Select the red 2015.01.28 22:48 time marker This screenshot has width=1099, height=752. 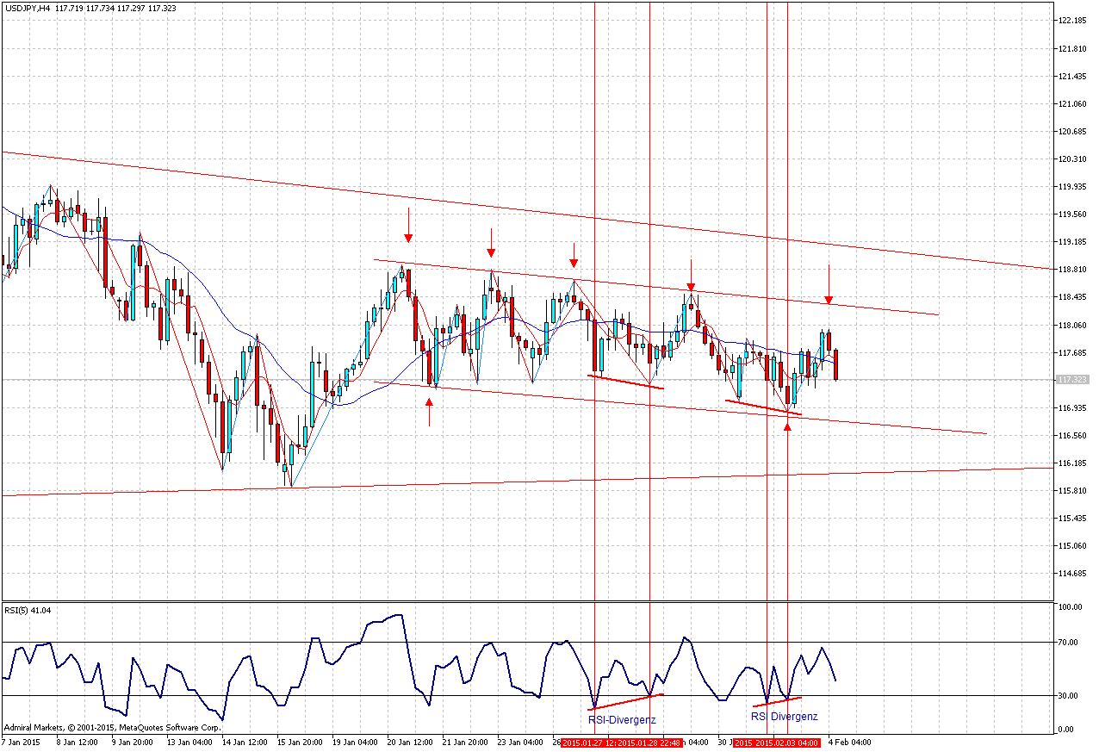[x=650, y=742]
